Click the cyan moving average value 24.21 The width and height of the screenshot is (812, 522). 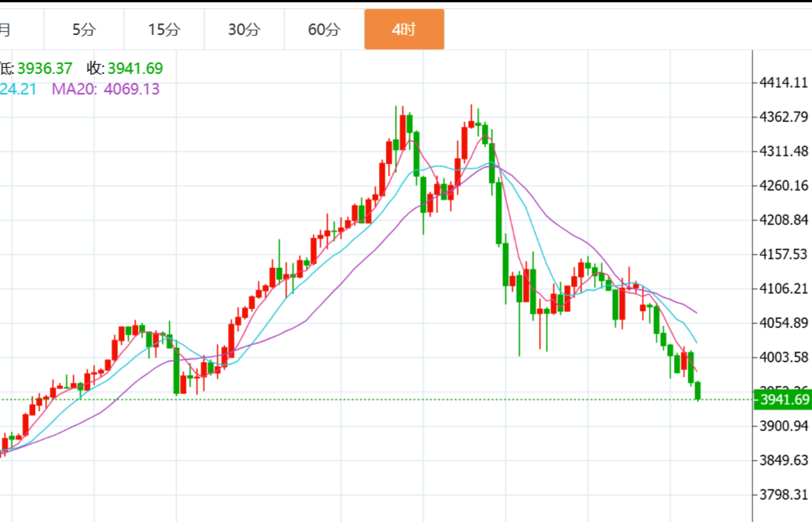click(x=18, y=89)
